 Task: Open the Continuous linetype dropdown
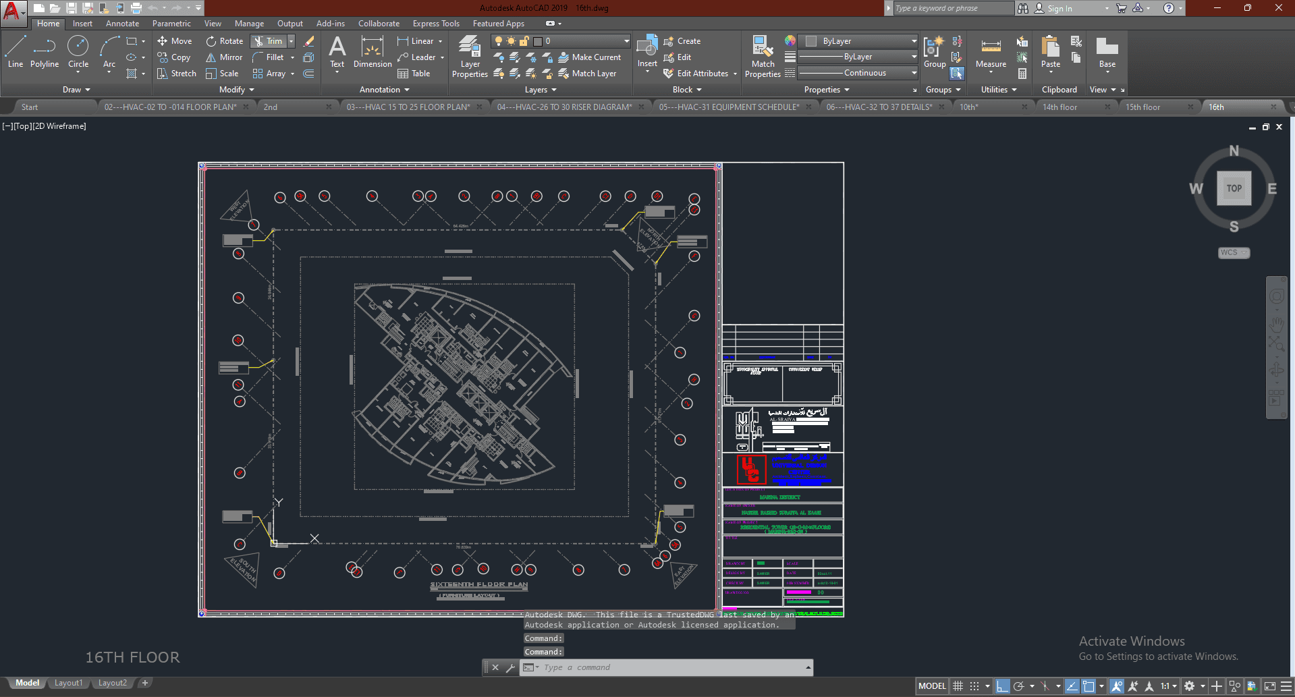tap(858, 73)
